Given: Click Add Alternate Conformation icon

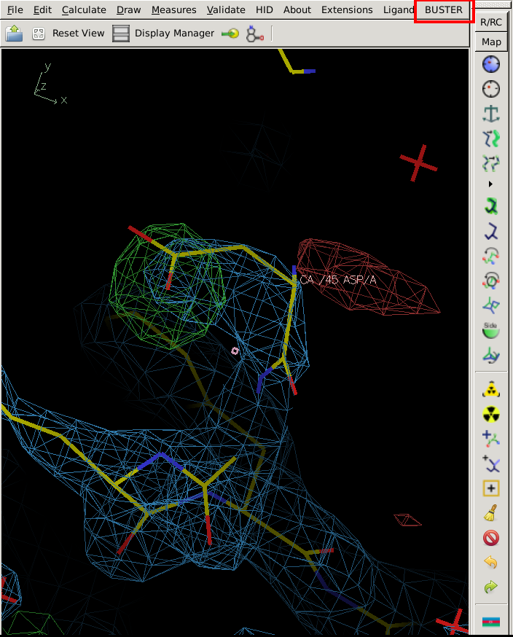Looking at the screenshot, I should (x=491, y=464).
